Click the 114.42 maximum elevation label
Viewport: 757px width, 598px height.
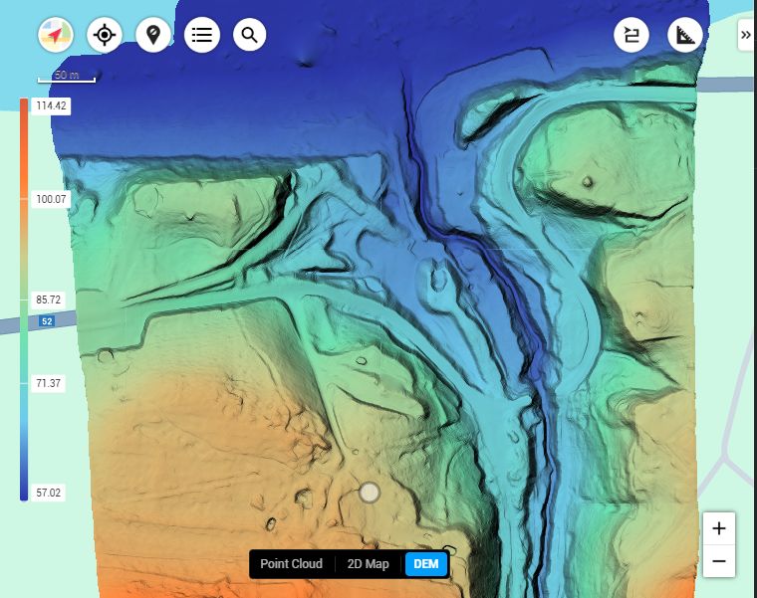(49, 106)
